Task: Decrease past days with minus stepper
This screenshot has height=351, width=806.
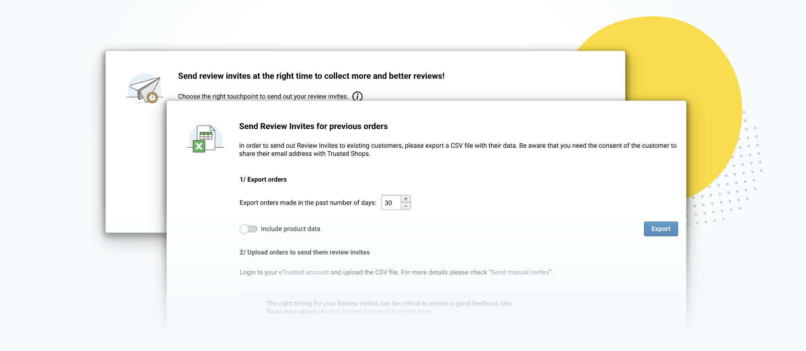Action: point(406,206)
